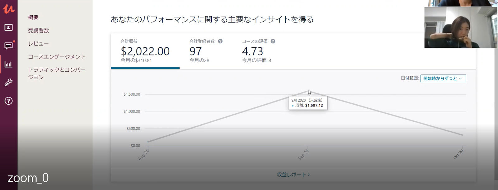Click help icon next to コースの評価
498x190 pixels.
(273, 41)
